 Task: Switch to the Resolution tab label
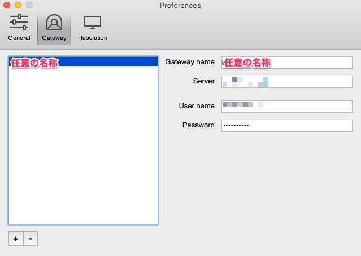(x=92, y=38)
